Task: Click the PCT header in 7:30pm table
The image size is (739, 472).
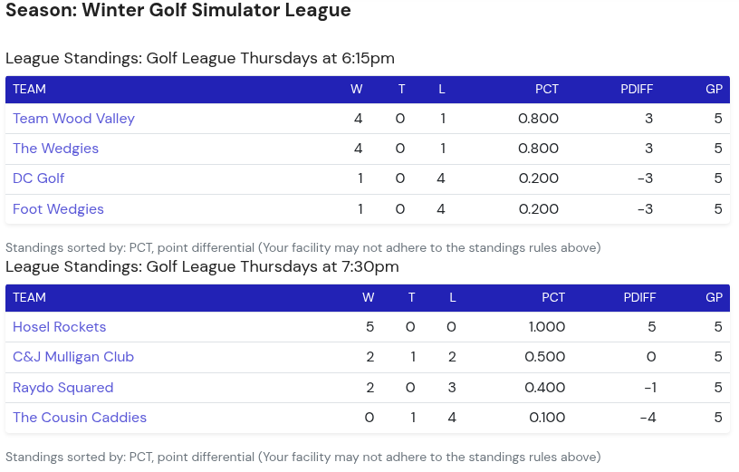Action: tap(553, 297)
